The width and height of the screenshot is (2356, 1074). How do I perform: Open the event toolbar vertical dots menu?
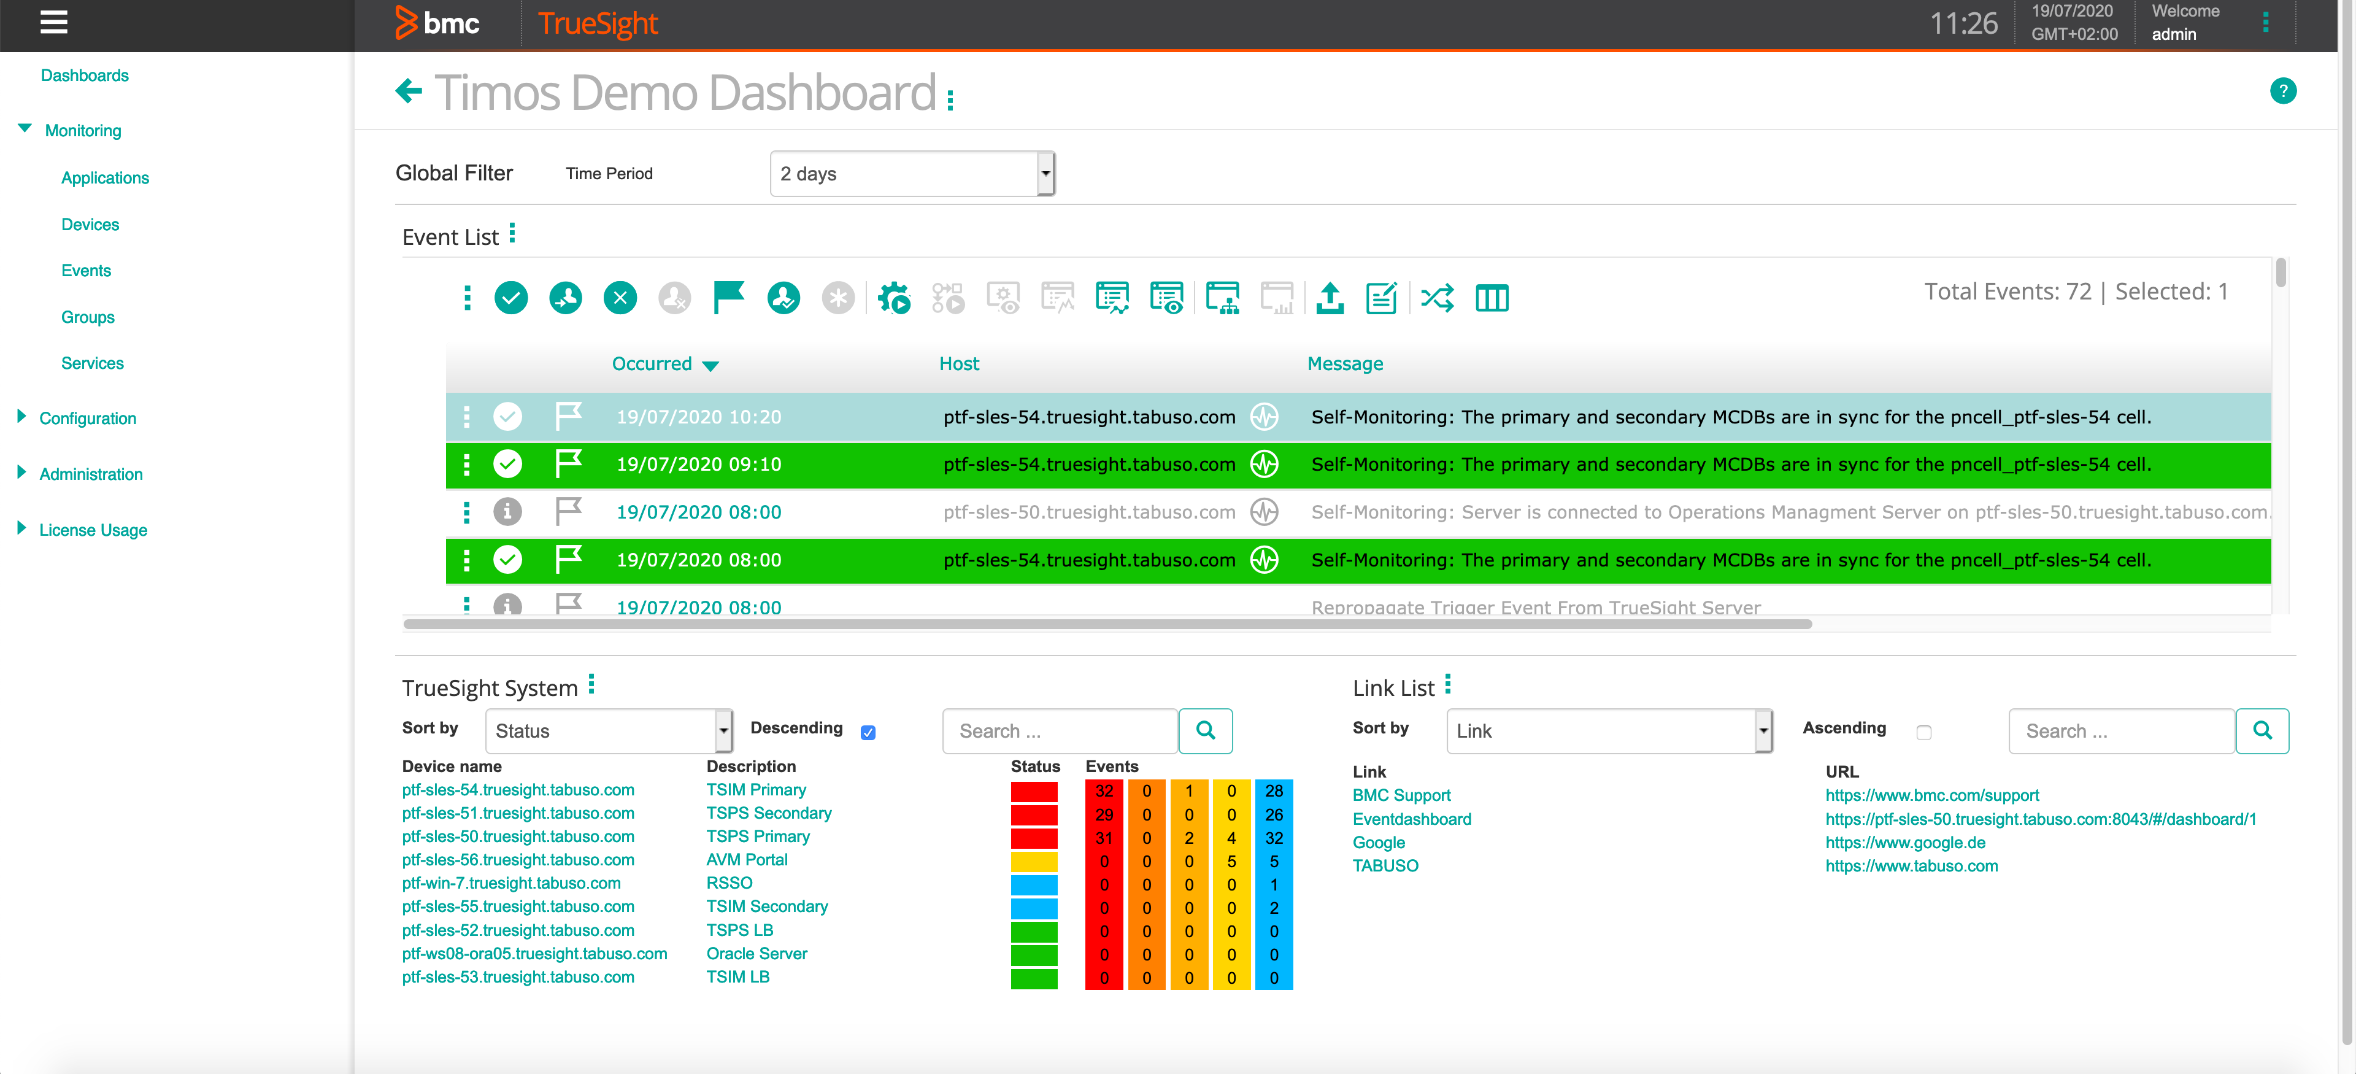[x=468, y=297]
